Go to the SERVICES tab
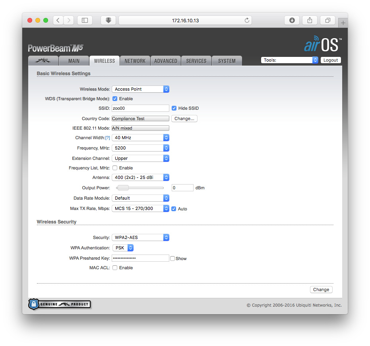Image resolution: width=370 pixels, height=346 pixels. click(196, 61)
